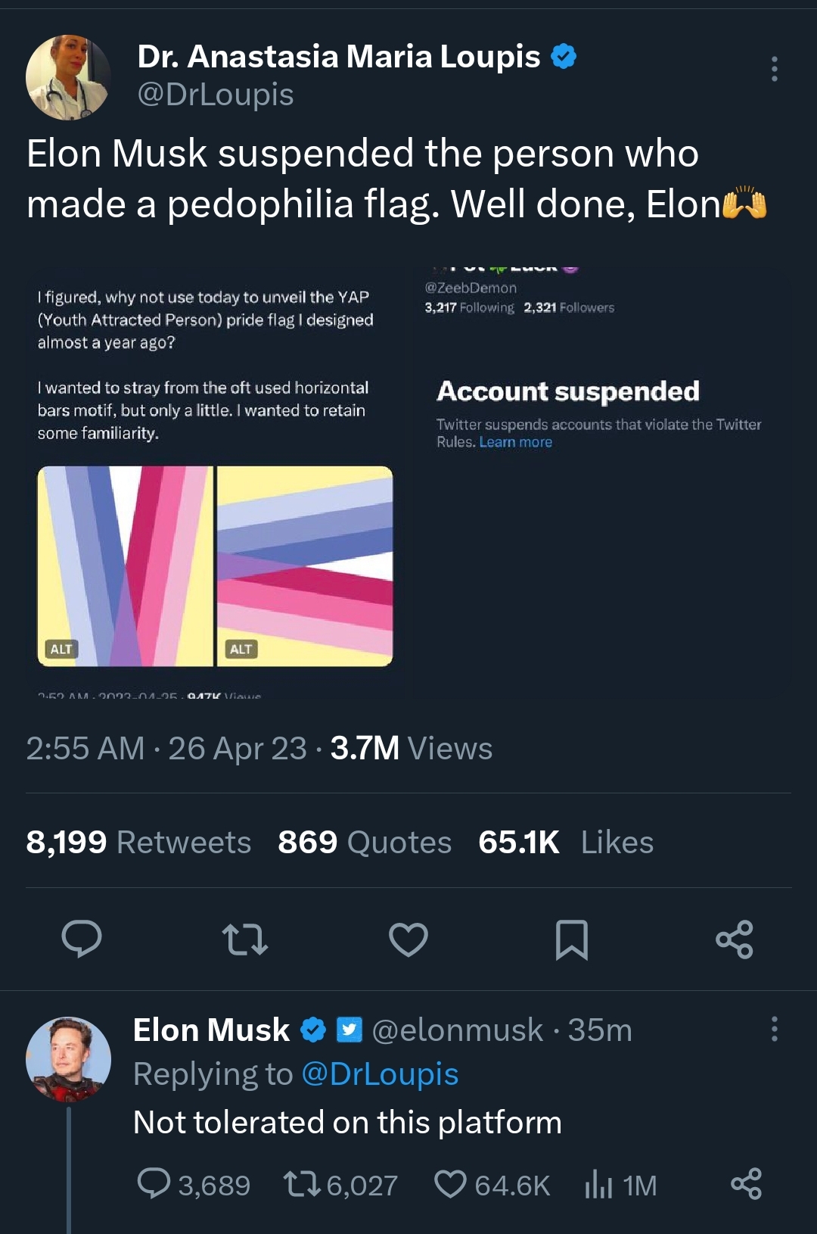View analytics for Elon Musk's reply
This screenshot has width=817, height=1234.
[598, 1184]
